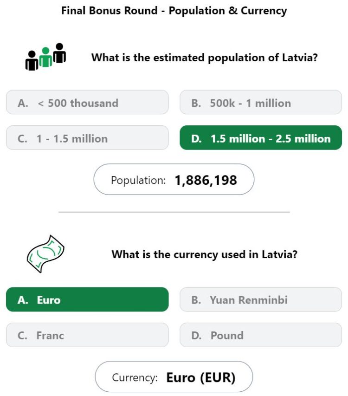Click the Currency Euro (EUR) result pill

[x=174, y=377]
